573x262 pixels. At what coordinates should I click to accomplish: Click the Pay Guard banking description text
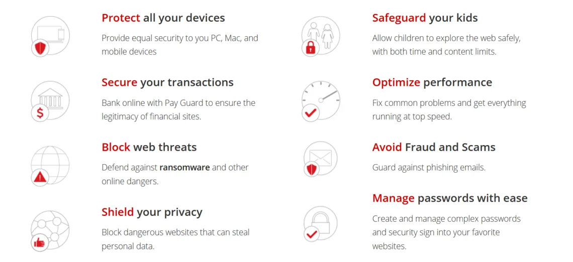click(x=178, y=109)
